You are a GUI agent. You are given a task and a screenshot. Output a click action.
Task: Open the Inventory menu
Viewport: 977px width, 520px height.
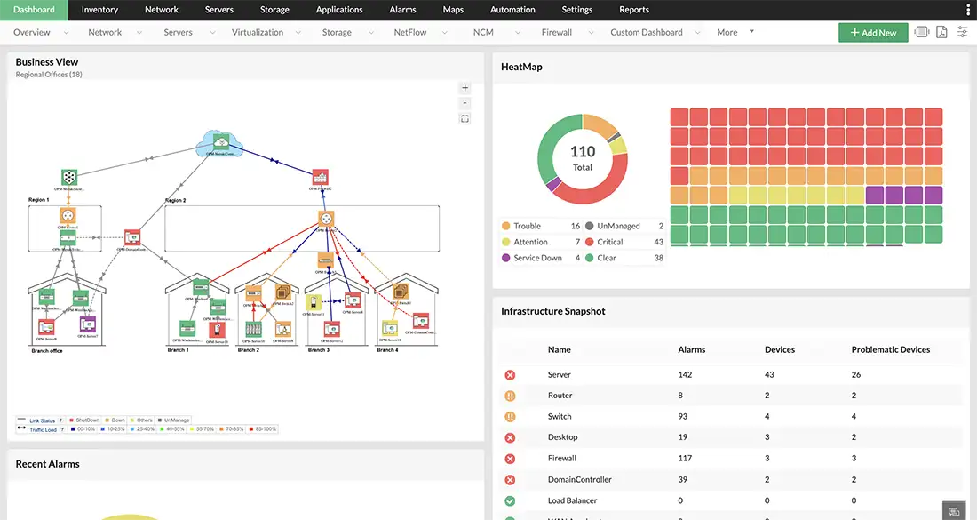tap(99, 9)
